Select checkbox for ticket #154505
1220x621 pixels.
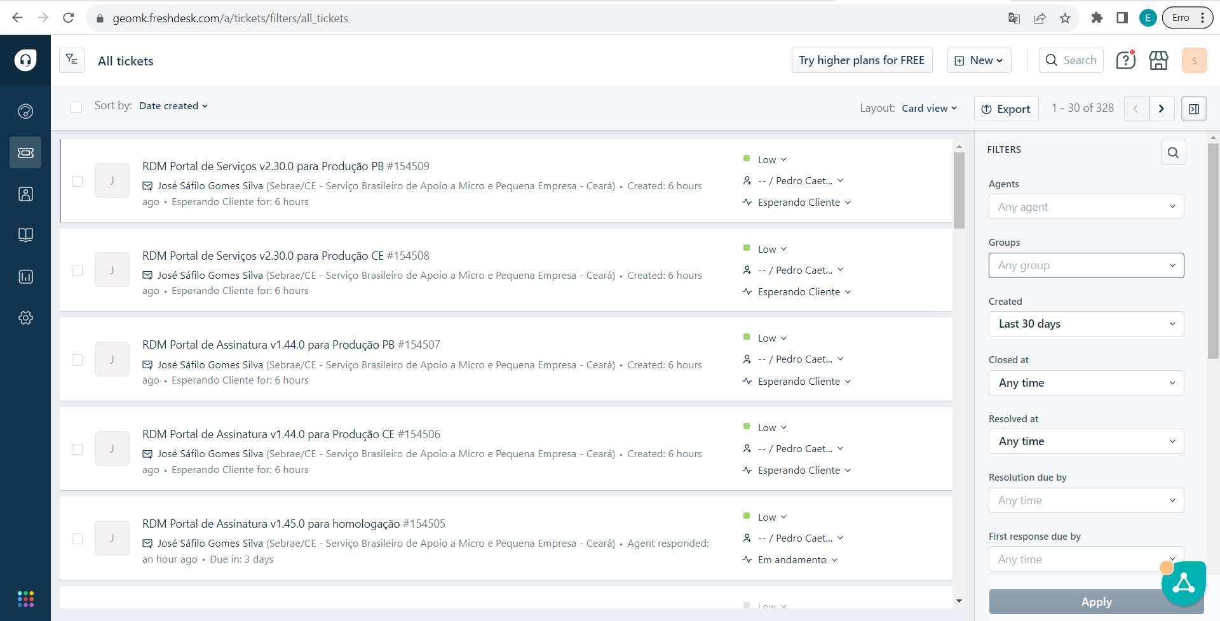click(x=77, y=538)
